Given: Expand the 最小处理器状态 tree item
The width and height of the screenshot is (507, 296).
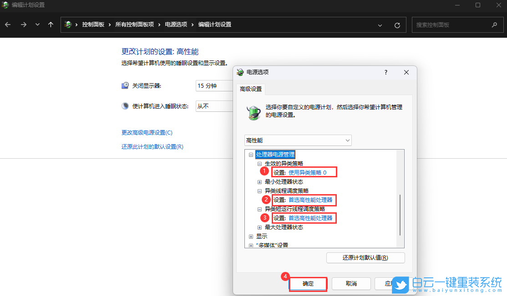Looking at the screenshot, I should pos(259,181).
